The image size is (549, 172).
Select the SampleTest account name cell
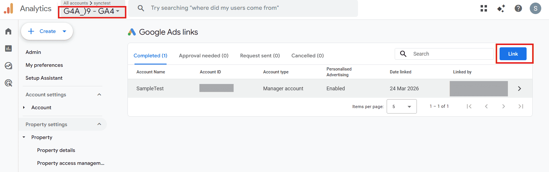150,89
